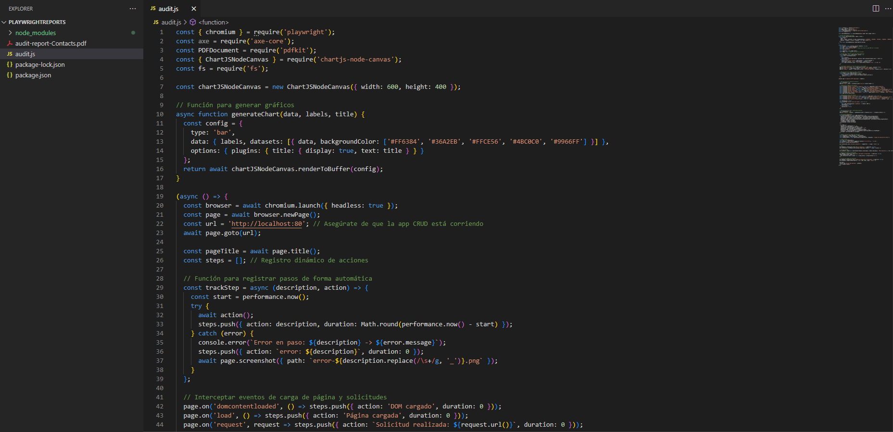Click the 'Página cargada' string on line 43
The height and width of the screenshot is (432, 893).
(372, 416)
